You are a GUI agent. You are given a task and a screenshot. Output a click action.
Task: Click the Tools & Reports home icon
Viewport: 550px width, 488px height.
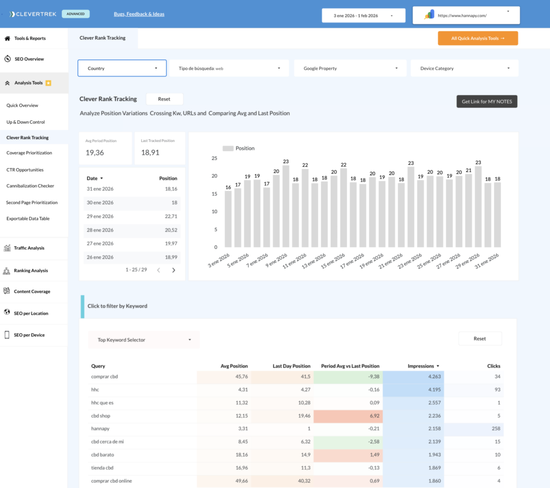click(x=8, y=39)
